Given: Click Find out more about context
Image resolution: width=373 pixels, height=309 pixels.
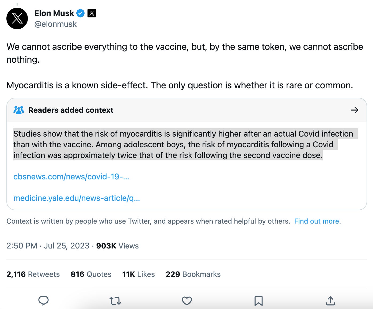Looking at the screenshot, I should (x=316, y=221).
